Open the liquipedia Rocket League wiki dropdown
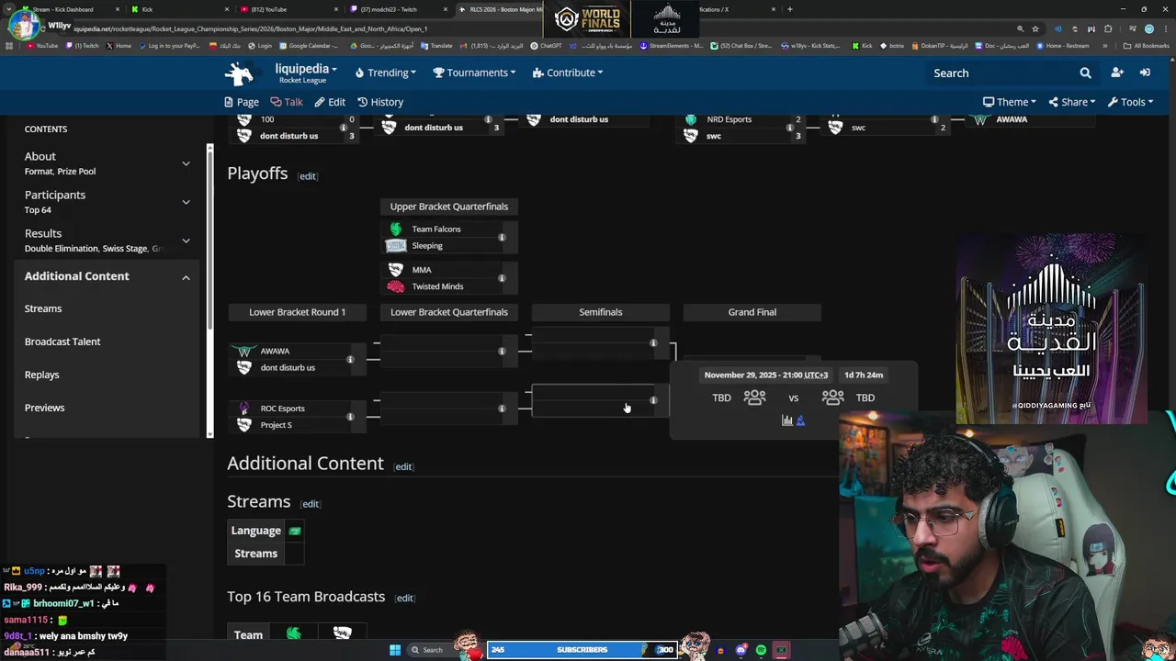Screen dimensions: 1176x661 pyautogui.click(x=306, y=73)
